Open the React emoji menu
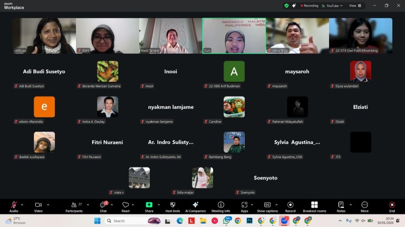Image resolution: width=405 pixels, height=227 pixels. (x=126, y=207)
